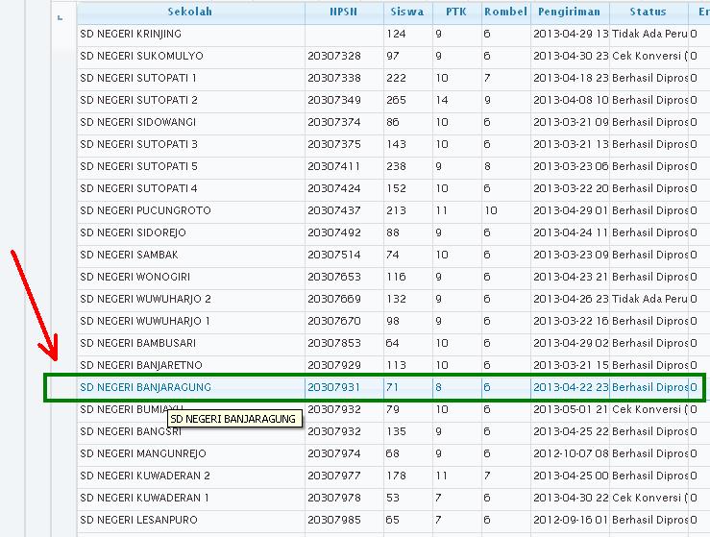The width and height of the screenshot is (710, 537).
Task: Select SD NEGERI SUTOPATI 2
Action: pyautogui.click(x=139, y=101)
